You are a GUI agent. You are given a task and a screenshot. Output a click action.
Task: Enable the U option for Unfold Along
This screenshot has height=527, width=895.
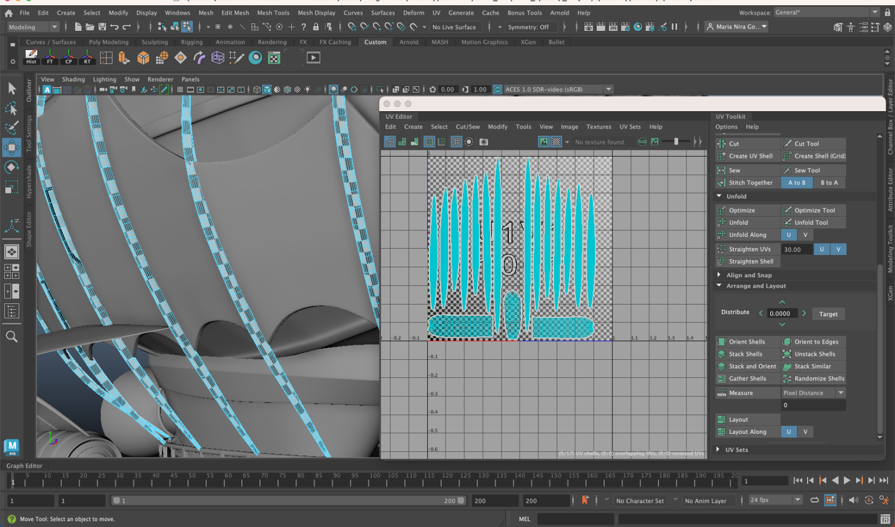(789, 235)
